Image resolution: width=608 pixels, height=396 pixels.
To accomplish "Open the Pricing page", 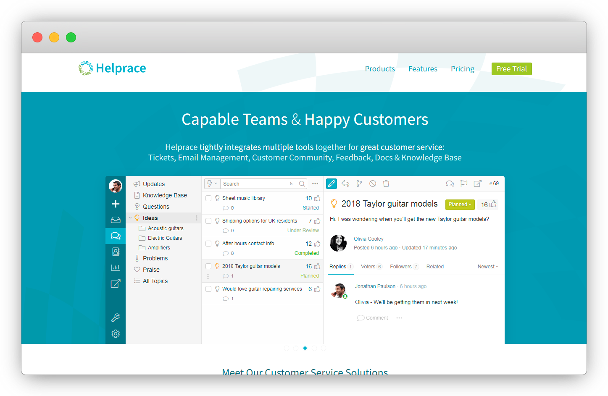I will [463, 69].
